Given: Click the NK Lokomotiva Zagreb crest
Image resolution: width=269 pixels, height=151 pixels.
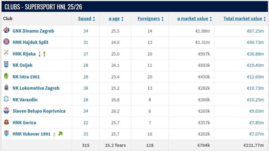Looking at the screenshot, I should click(x=6, y=88).
